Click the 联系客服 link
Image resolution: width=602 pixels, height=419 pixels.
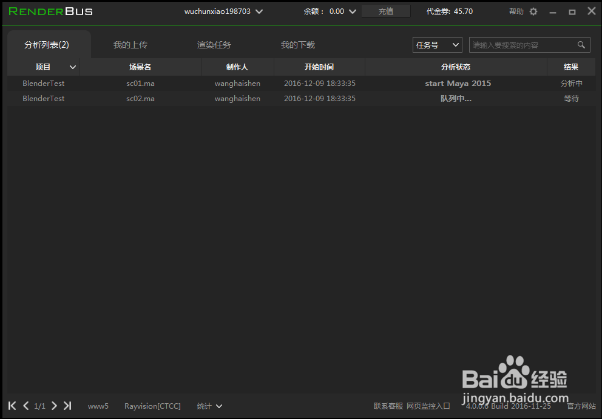tap(388, 406)
